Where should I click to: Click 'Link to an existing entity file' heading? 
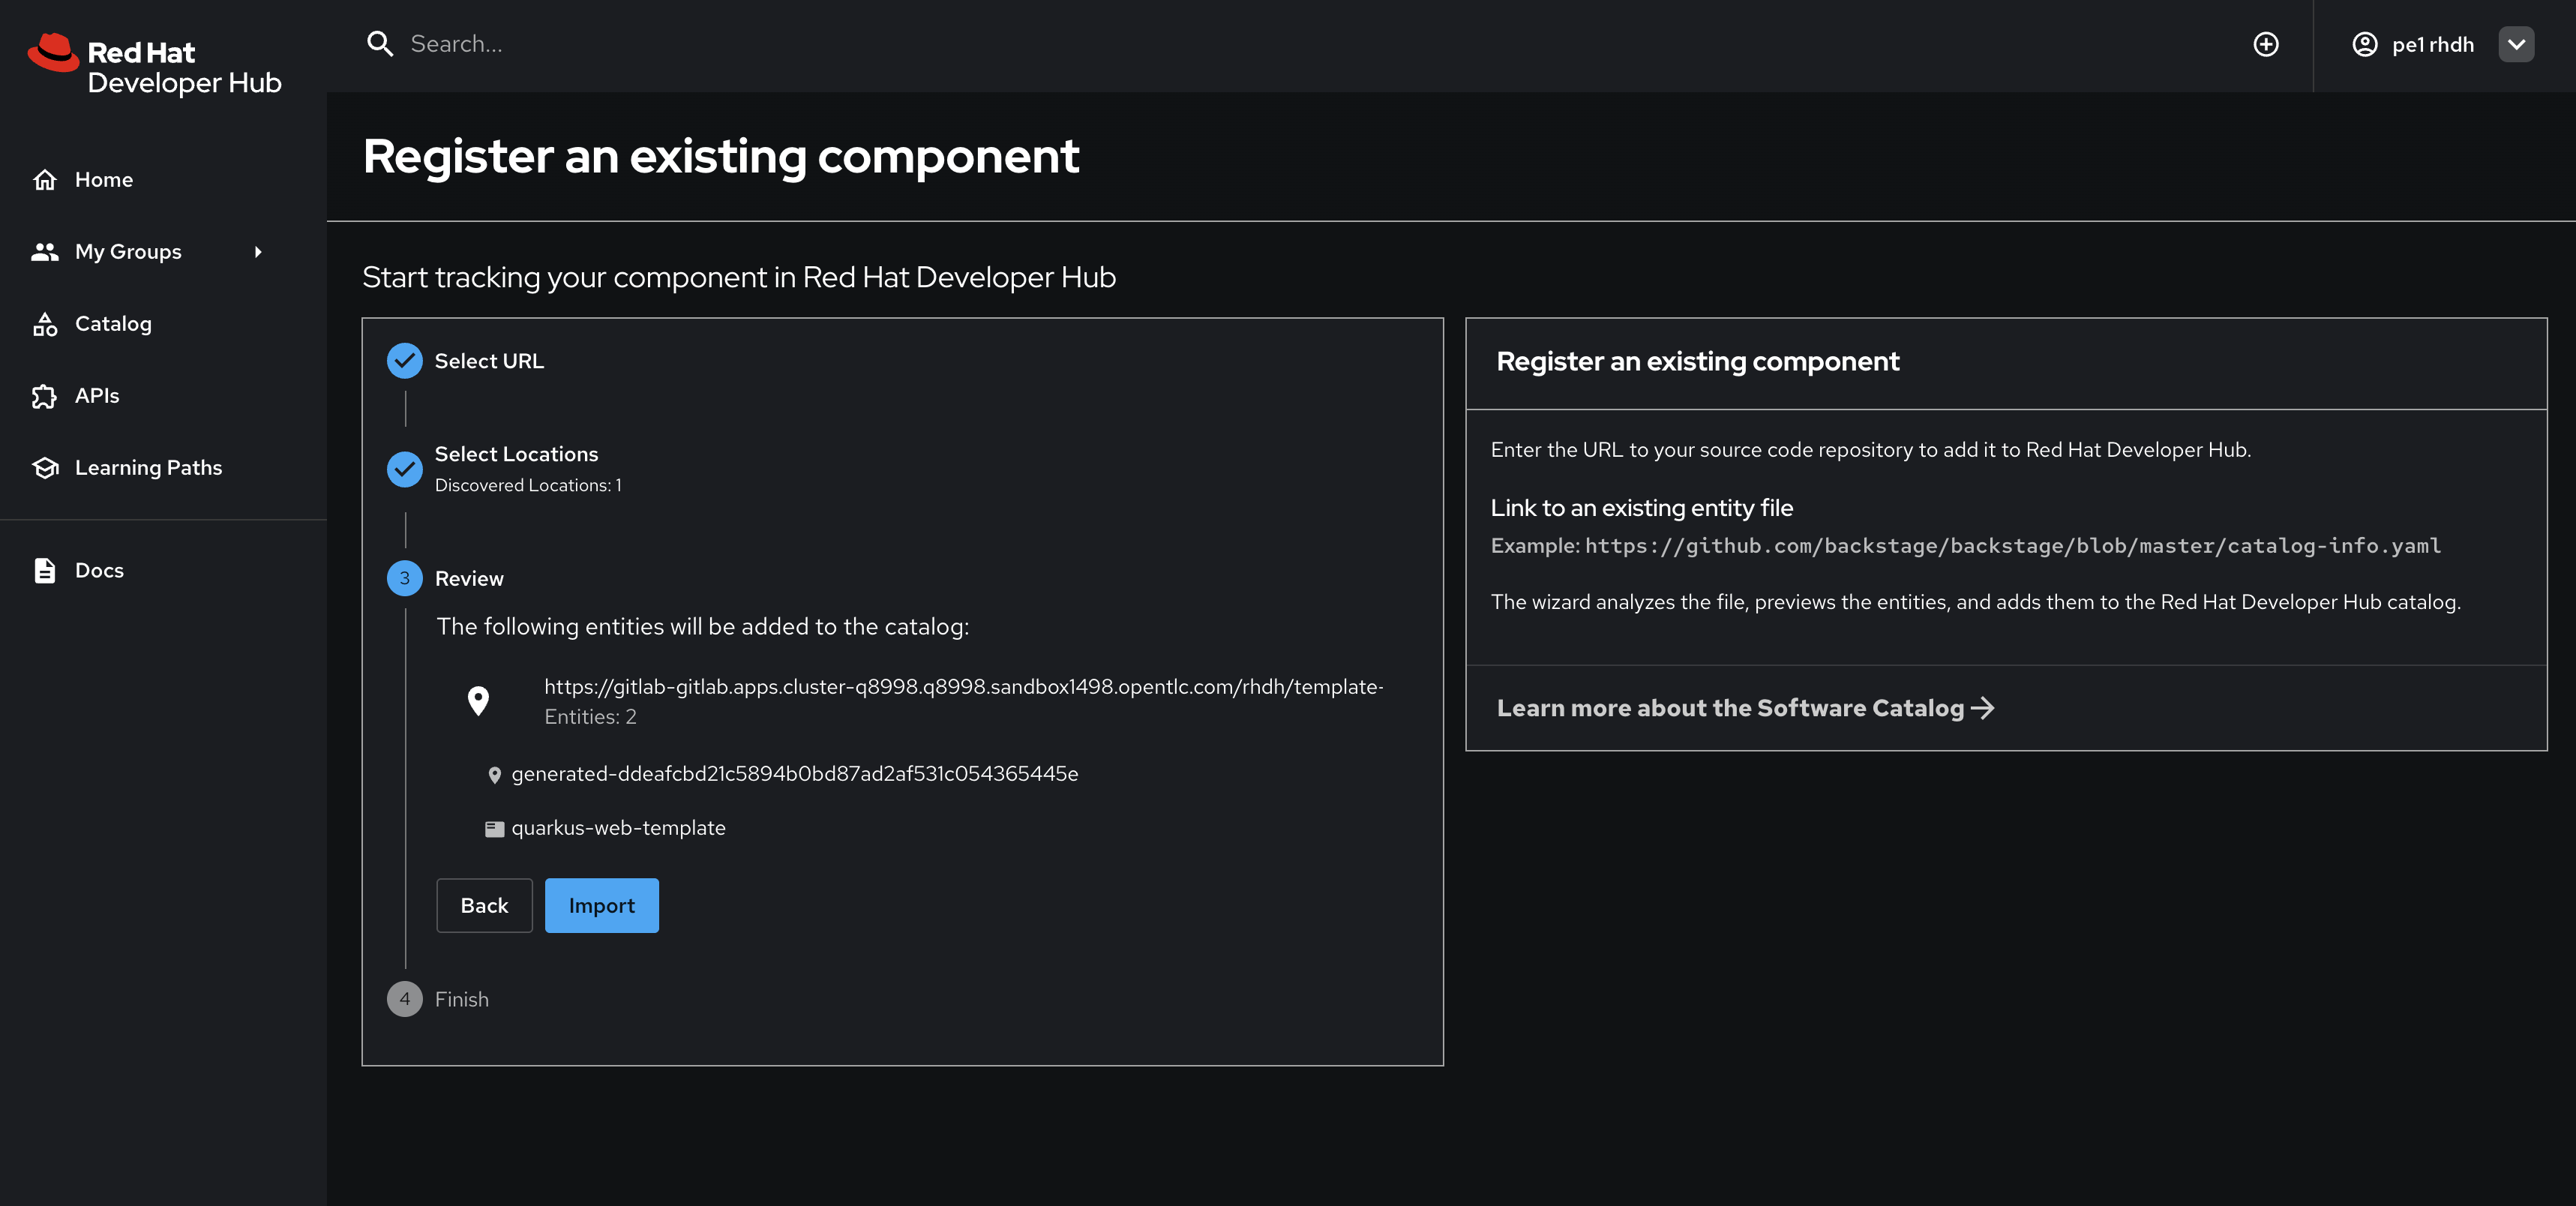(x=1642, y=508)
